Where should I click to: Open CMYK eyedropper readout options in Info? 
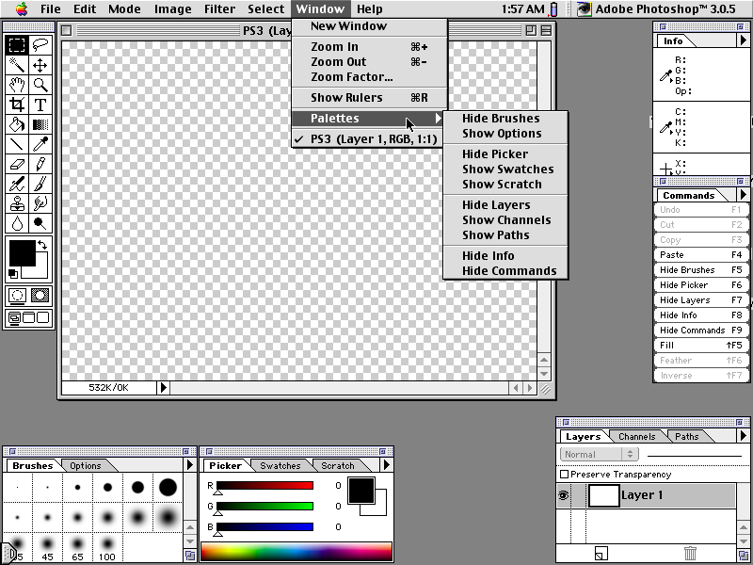665,127
